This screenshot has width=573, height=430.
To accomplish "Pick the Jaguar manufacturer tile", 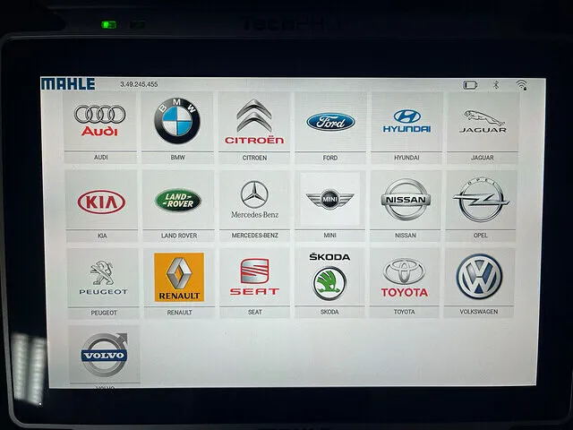I will (x=483, y=124).
